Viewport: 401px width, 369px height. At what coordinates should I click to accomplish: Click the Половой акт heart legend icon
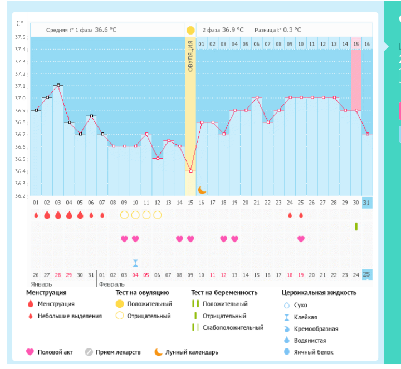pos(30,352)
